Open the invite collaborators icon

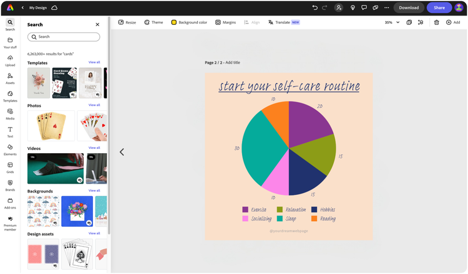tap(339, 7)
